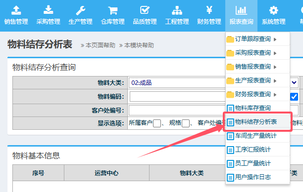The height and width of the screenshot is (192, 303).
Task: Open 仓库管理 cart icon
Action: pyautogui.click(x=113, y=10)
